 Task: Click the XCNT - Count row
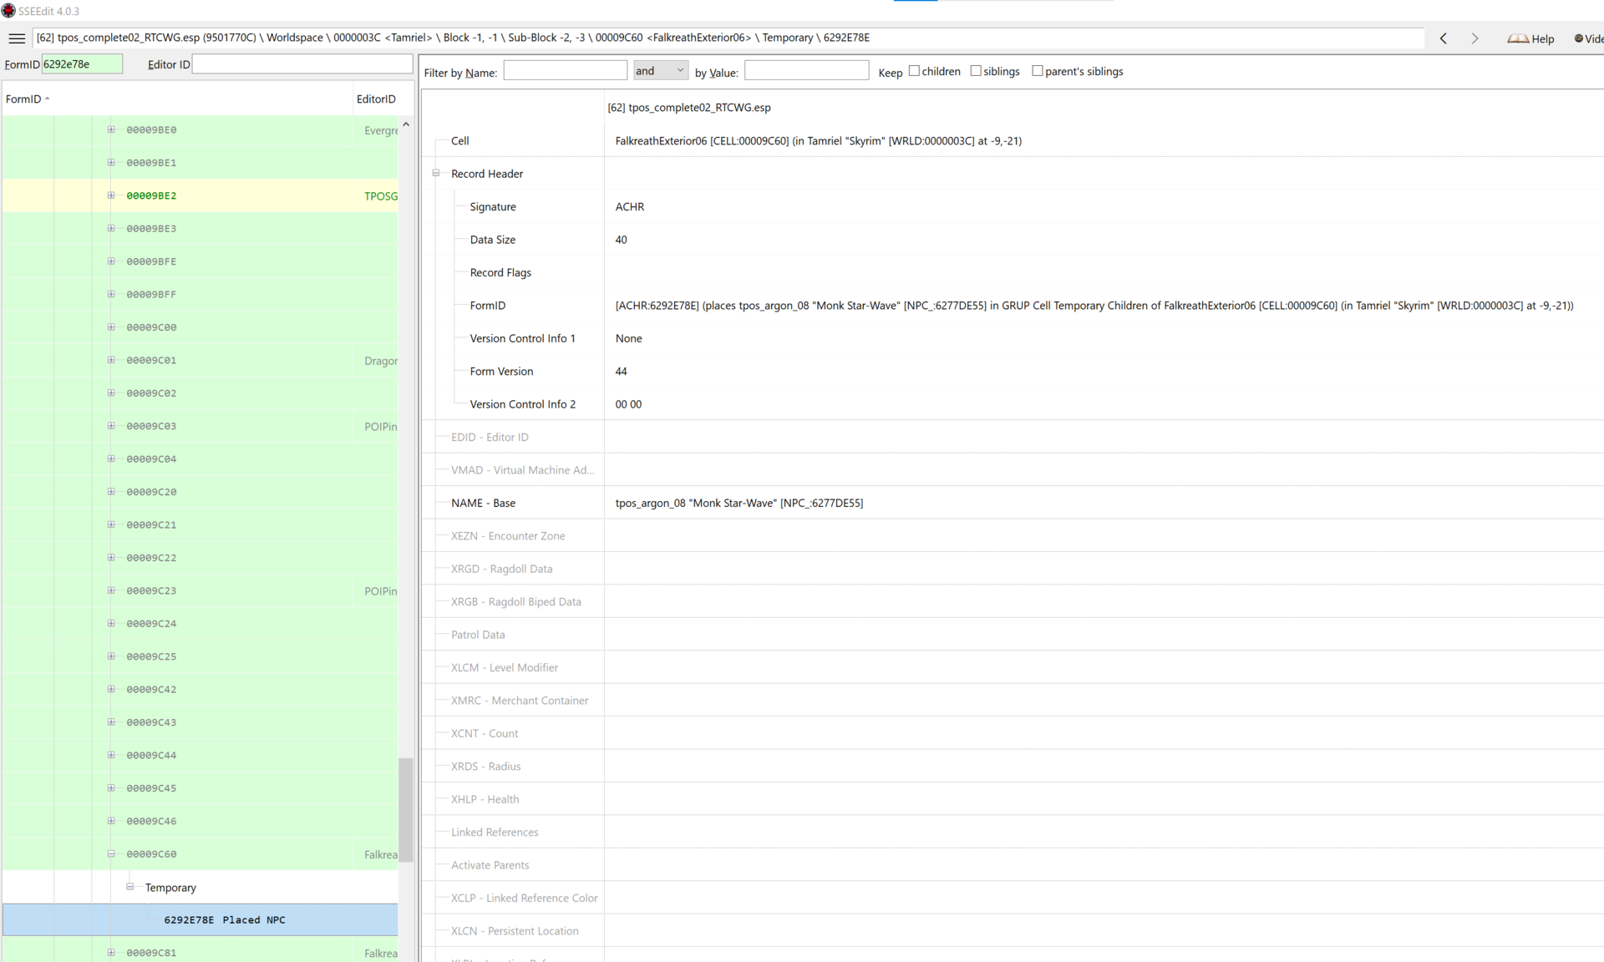click(x=1013, y=733)
